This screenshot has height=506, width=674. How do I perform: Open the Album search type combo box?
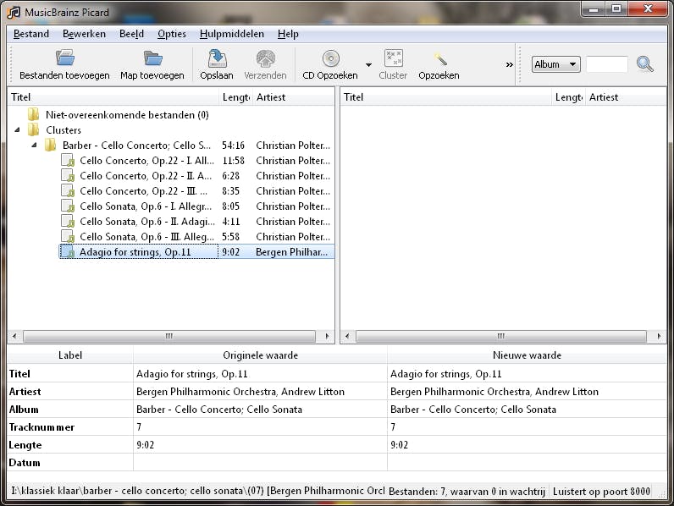[x=555, y=64]
